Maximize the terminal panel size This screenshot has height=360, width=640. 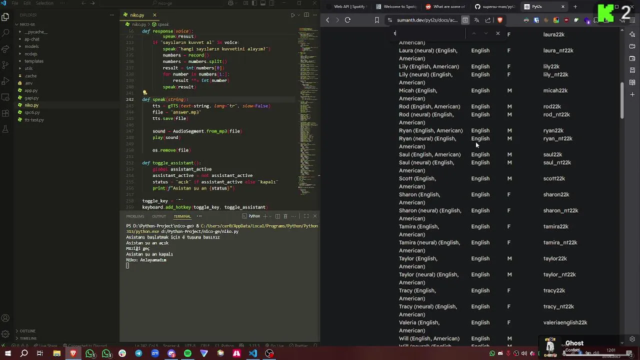[306, 216]
